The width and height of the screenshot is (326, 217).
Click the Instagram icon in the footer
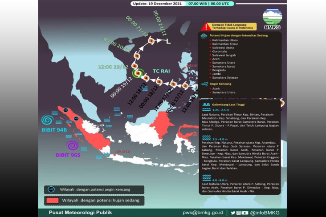click(239, 213)
